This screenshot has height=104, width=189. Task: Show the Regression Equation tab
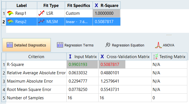125,45
